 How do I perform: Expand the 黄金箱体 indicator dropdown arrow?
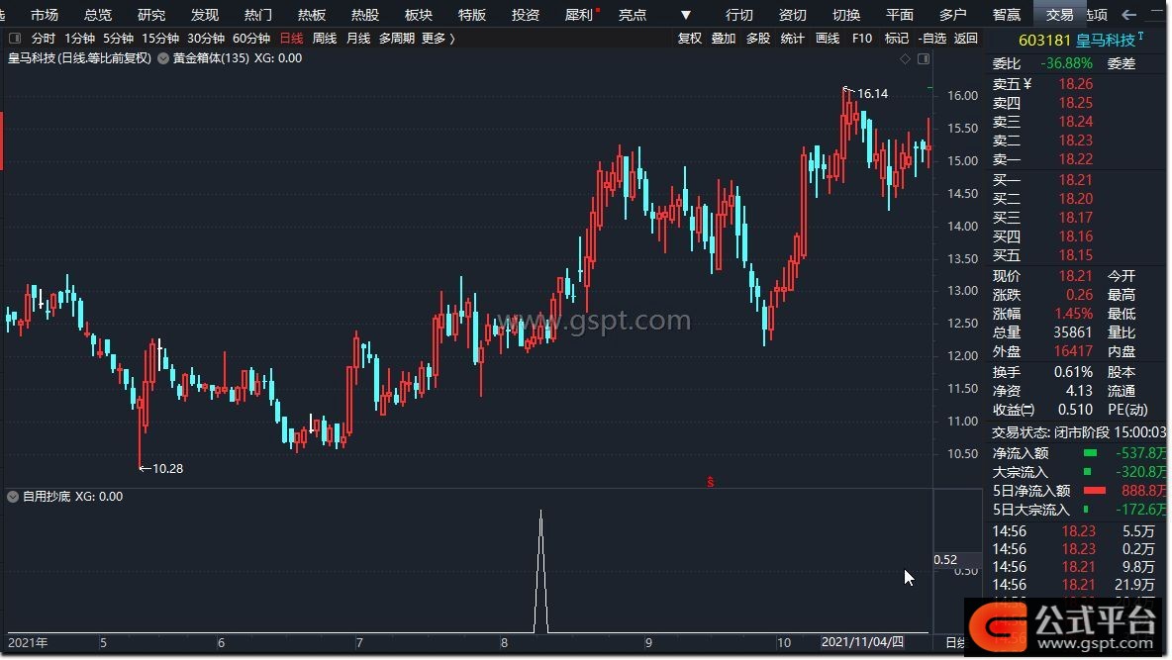pyautogui.click(x=163, y=58)
